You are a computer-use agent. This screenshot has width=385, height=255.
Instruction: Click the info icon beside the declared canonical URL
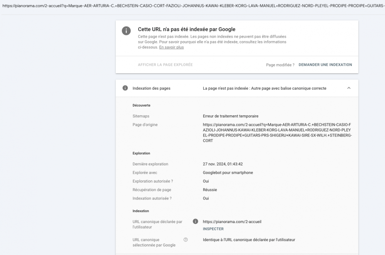pos(195,222)
